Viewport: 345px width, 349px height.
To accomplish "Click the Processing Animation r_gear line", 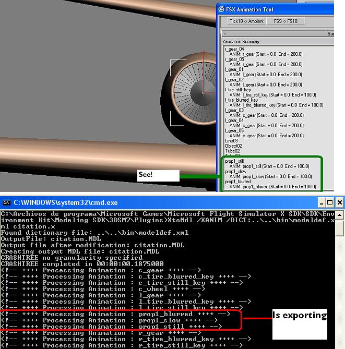I will [101, 333].
